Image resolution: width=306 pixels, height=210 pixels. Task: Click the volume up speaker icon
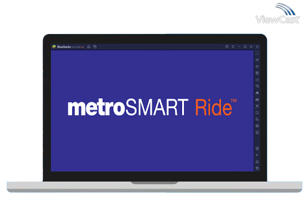pyautogui.click(x=257, y=60)
